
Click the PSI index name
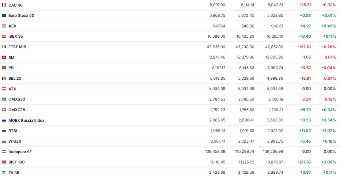click(11, 68)
